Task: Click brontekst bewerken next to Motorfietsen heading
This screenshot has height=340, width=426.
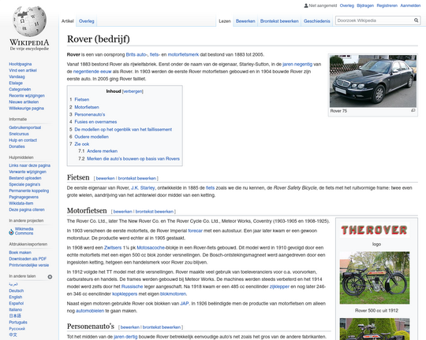Action: tap(155, 212)
